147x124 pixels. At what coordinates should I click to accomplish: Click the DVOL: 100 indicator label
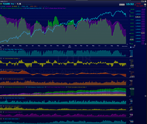(25, 6)
